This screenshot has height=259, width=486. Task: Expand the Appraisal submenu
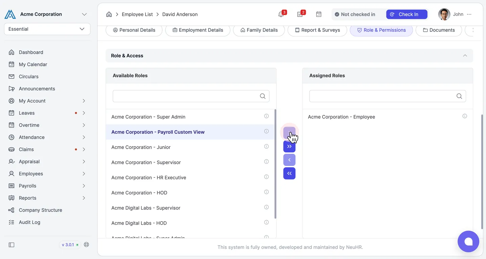click(x=84, y=162)
